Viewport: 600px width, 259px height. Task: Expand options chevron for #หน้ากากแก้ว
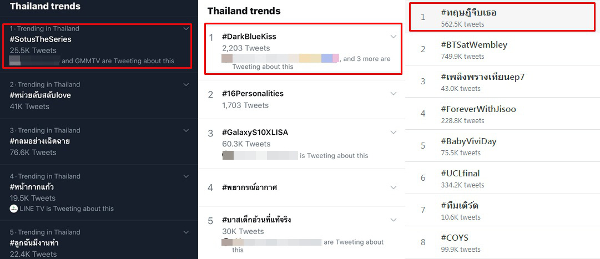point(186,176)
